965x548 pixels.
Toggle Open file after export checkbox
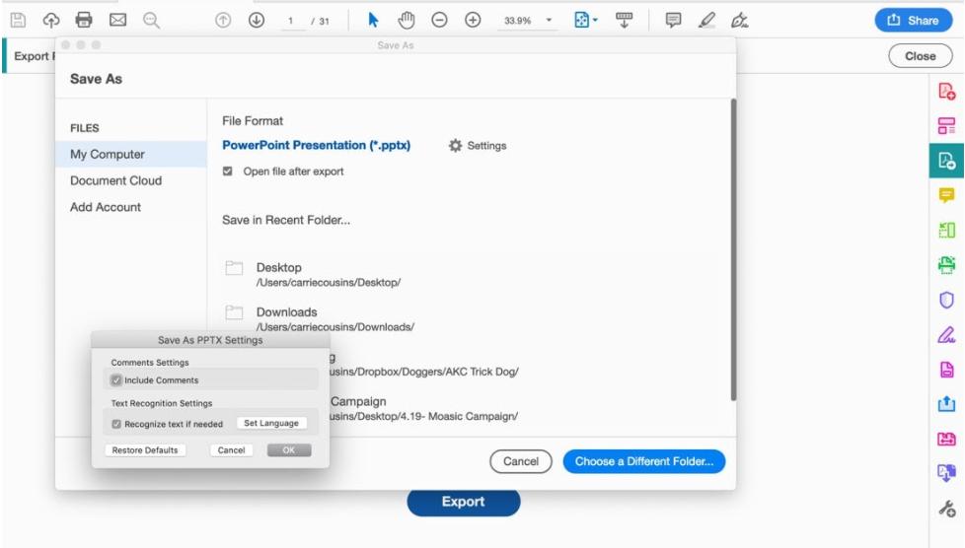pos(228,171)
